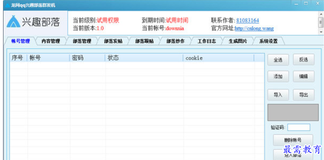
Task: Click the 兴趣部落 tent logo icon
Action: tap(13, 21)
